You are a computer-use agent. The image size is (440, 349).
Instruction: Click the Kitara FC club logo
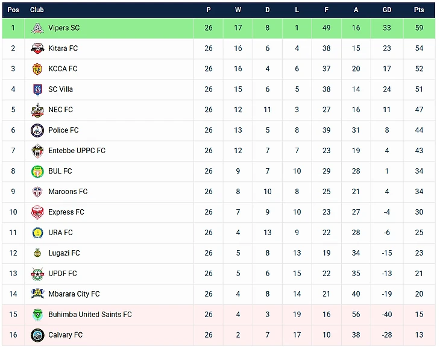pyautogui.click(x=37, y=49)
